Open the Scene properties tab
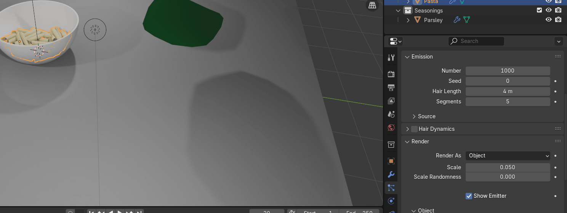Viewport: 567px width, 213px height. pos(391,114)
